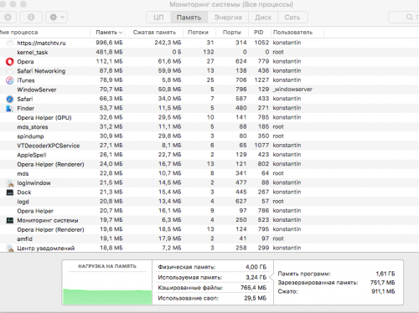Open the gear actions dropdown menu
Screen dimensions: 419x313
56,18
